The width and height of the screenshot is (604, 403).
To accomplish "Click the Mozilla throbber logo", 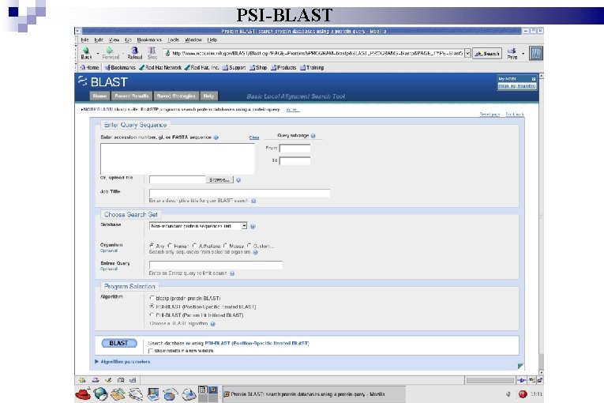I will coord(536,53).
